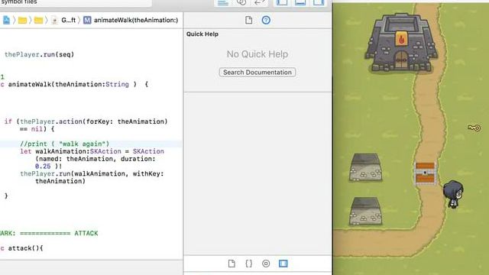The width and height of the screenshot is (489, 275).
Task: Select the Object library circle icon
Action: point(266,264)
